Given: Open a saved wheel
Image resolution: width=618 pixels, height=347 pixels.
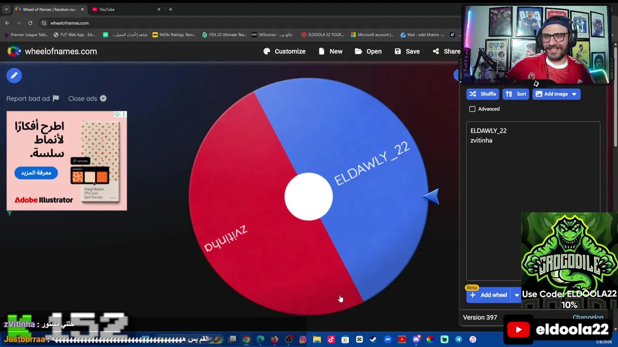Looking at the screenshot, I should tap(368, 51).
